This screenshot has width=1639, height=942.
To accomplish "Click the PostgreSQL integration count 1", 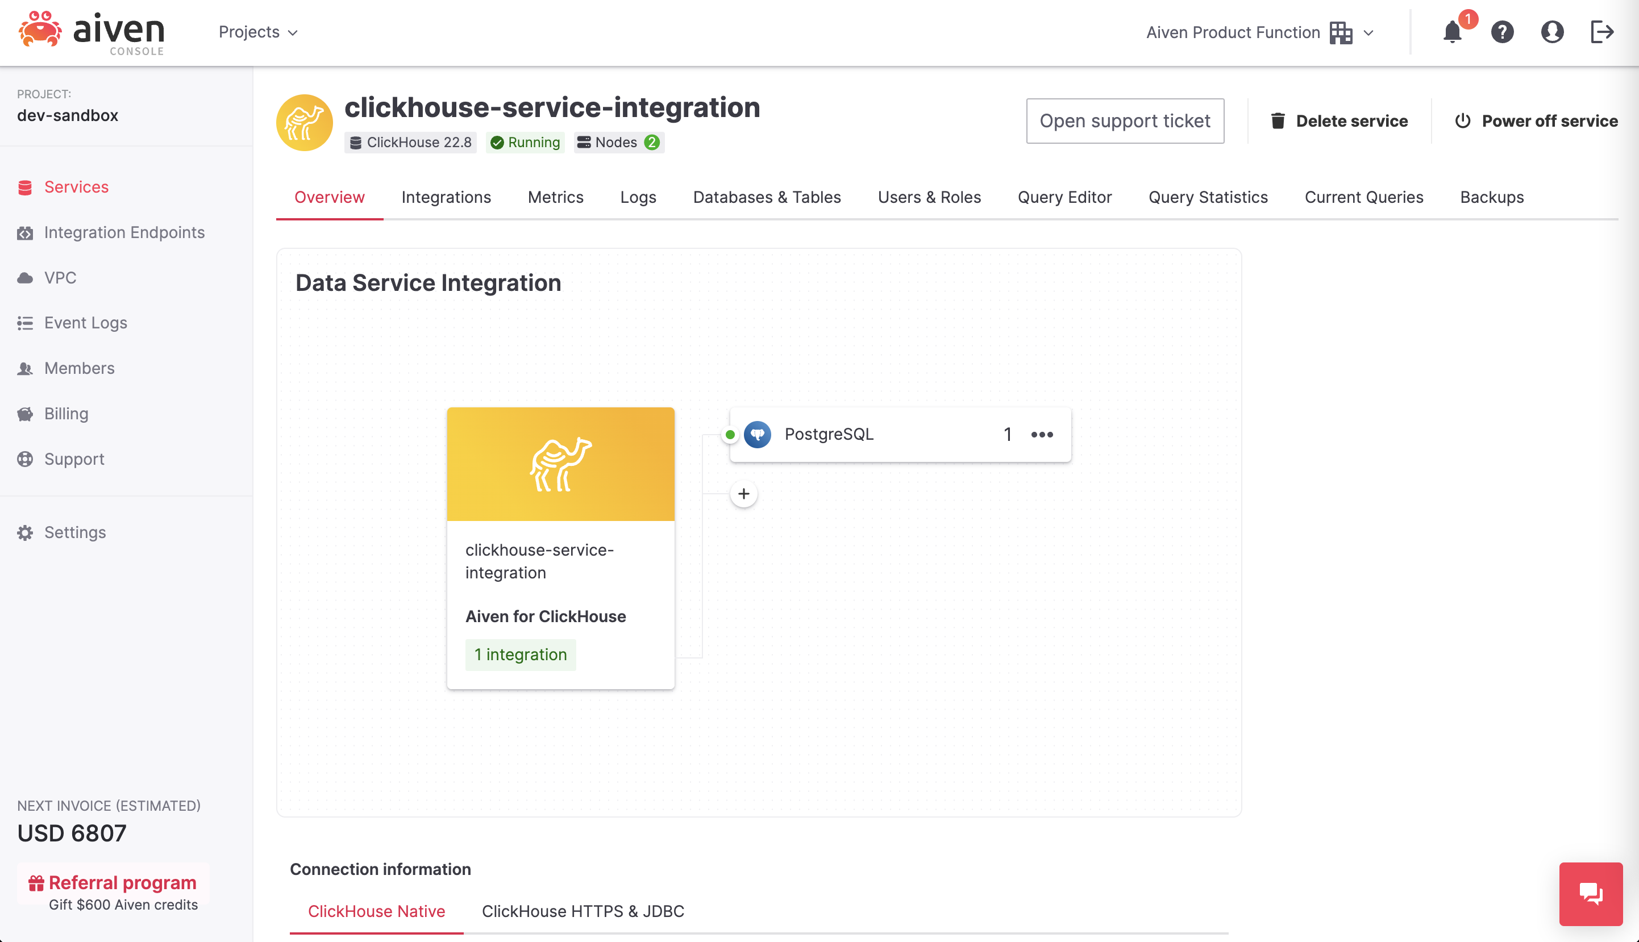I will point(1008,435).
